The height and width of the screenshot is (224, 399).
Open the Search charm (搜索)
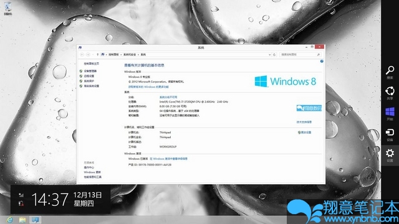[390, 72]
